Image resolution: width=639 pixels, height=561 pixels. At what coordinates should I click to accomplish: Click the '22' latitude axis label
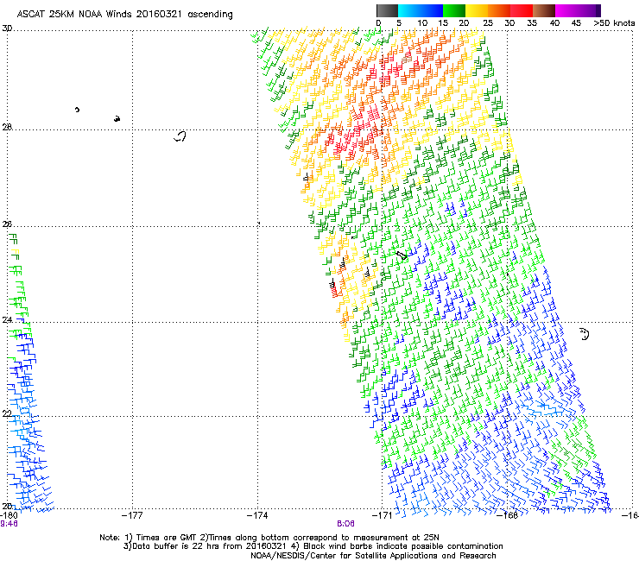[x=7, y=413]
